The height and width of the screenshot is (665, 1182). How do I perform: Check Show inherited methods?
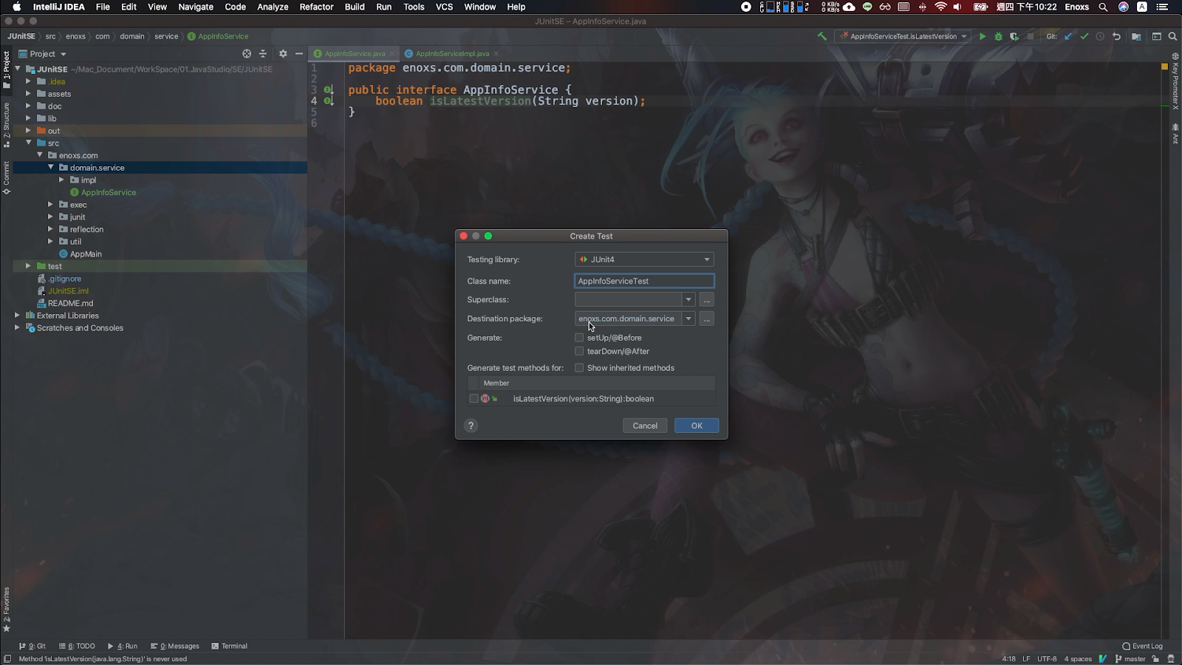click(579, 368)
